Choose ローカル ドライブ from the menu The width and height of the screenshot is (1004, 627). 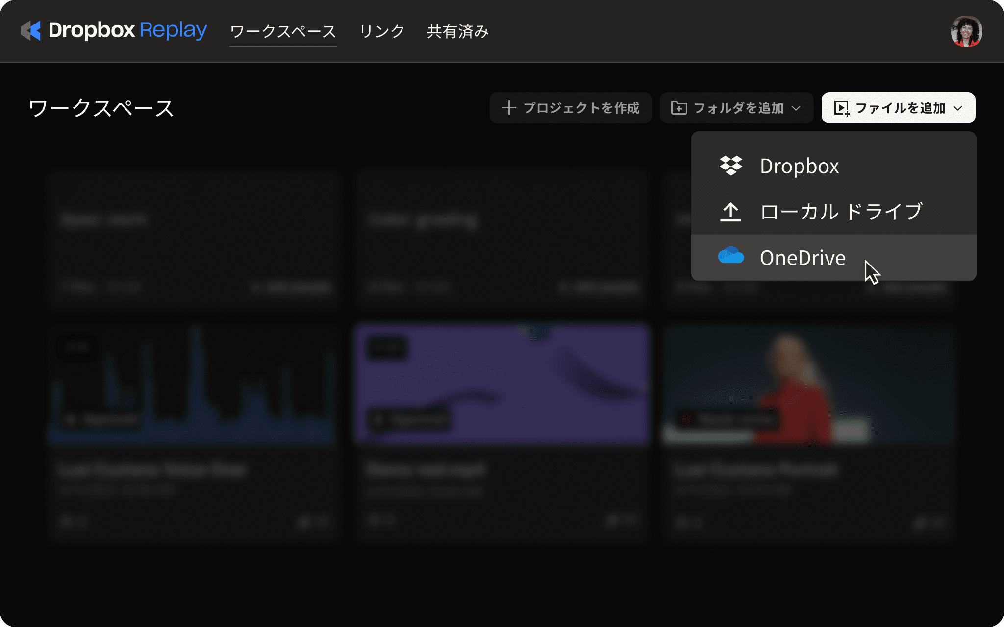tap(833, 212)
